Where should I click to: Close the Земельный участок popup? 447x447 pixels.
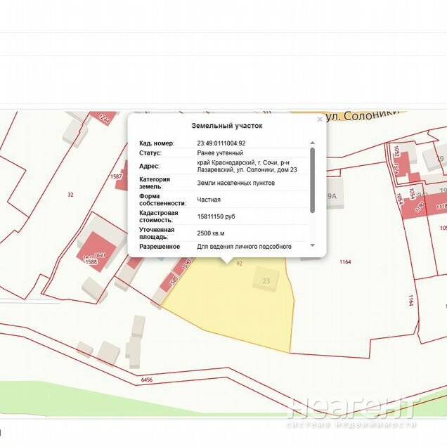pyautogui.click(x=320, y=119)
